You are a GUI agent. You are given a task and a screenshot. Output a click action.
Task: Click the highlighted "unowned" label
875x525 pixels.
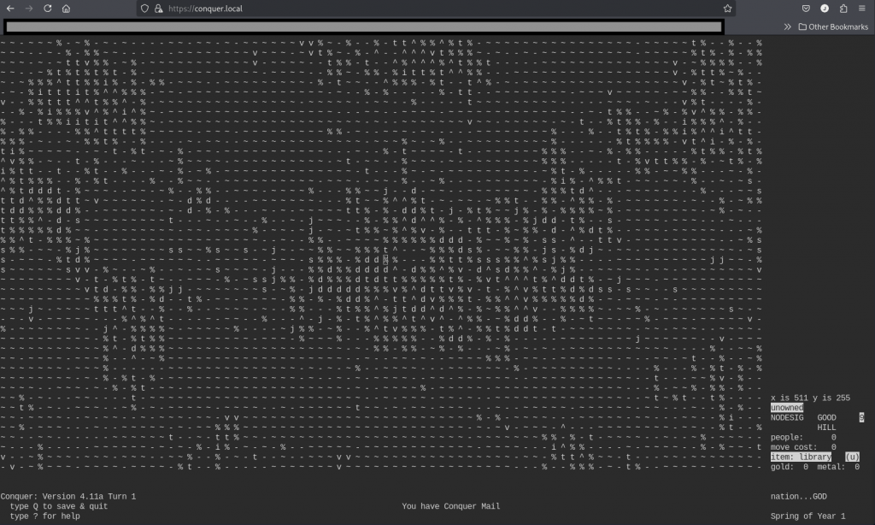[x=786, y=408]
